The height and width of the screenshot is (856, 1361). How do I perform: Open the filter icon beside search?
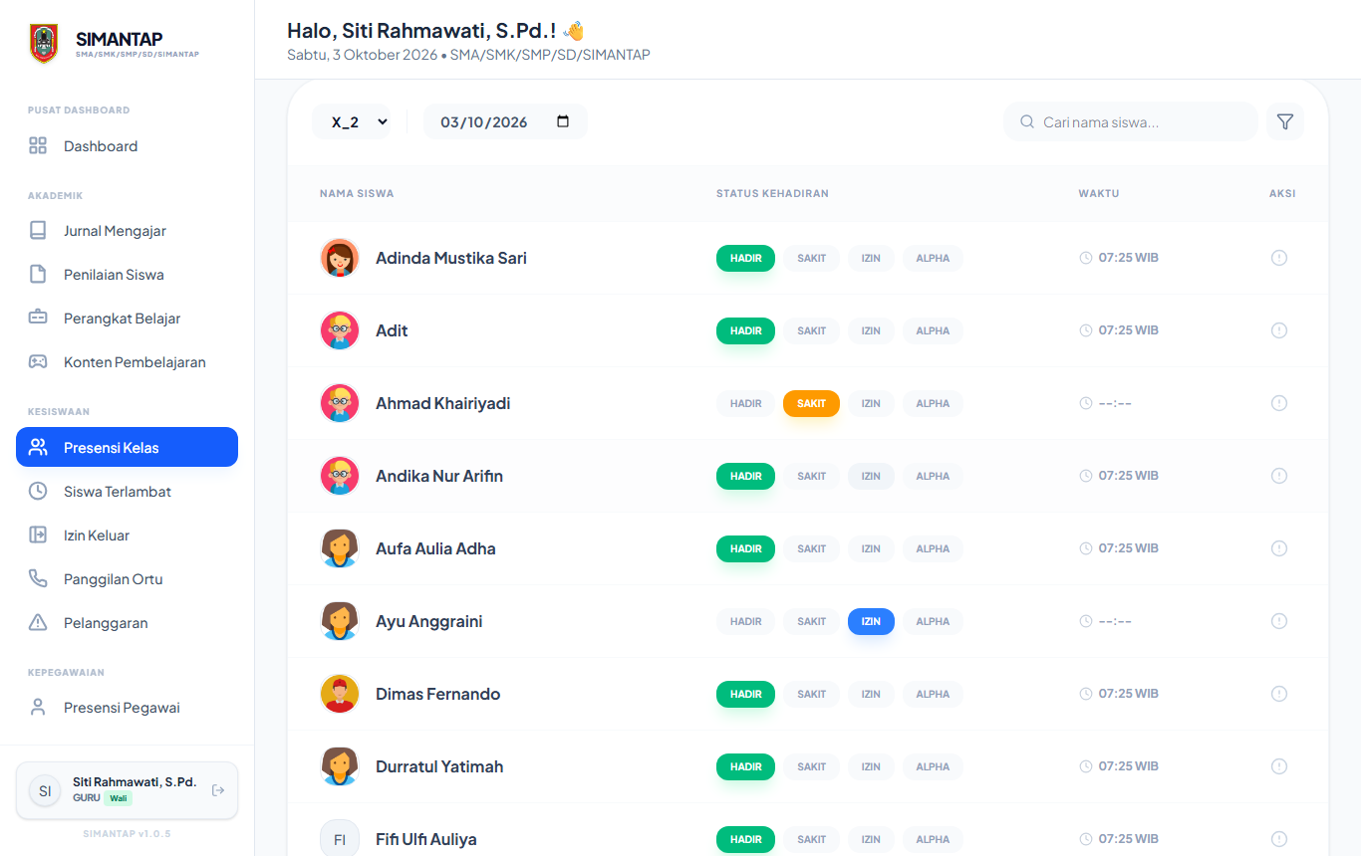[x=1285, y=121]
